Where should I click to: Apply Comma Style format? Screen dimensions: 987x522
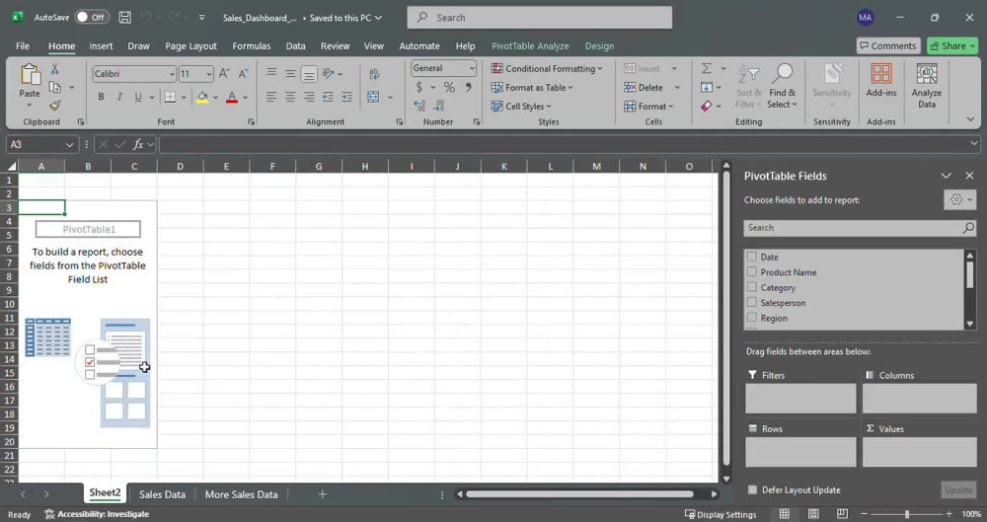(x=468, y=88)
